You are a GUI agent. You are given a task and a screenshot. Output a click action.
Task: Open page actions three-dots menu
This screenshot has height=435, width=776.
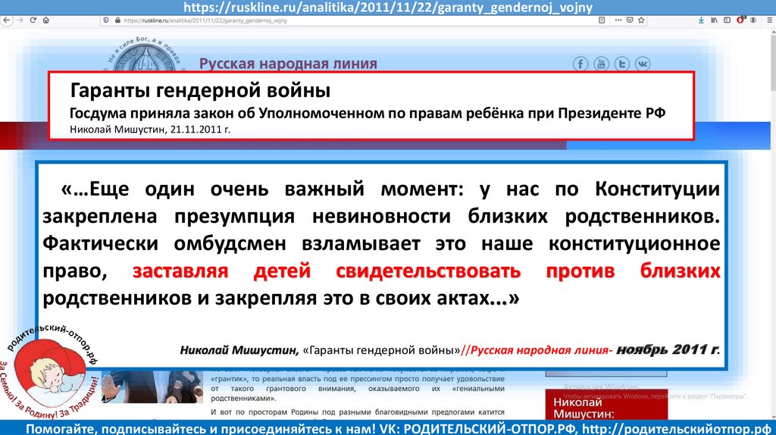[618, 20]
